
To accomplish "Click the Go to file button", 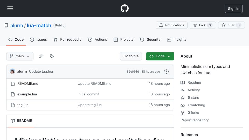I will (x=131, y=56).
